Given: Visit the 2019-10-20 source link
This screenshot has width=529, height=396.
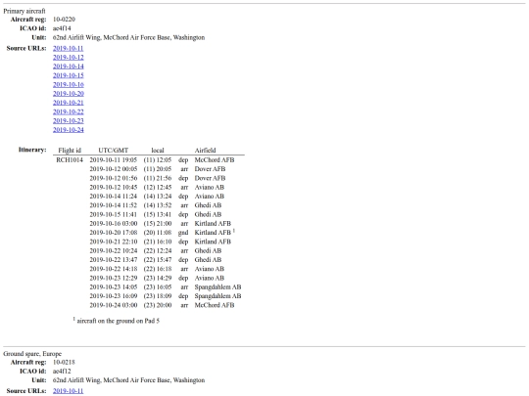Looking at the screenshot, I should point(69,94).
